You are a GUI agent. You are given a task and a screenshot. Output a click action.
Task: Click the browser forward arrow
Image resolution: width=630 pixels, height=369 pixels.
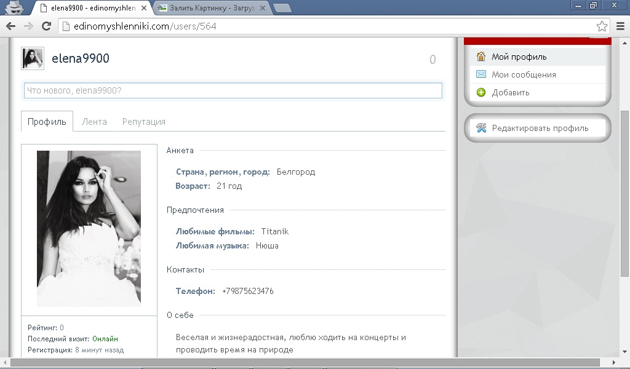coord(28,26)
